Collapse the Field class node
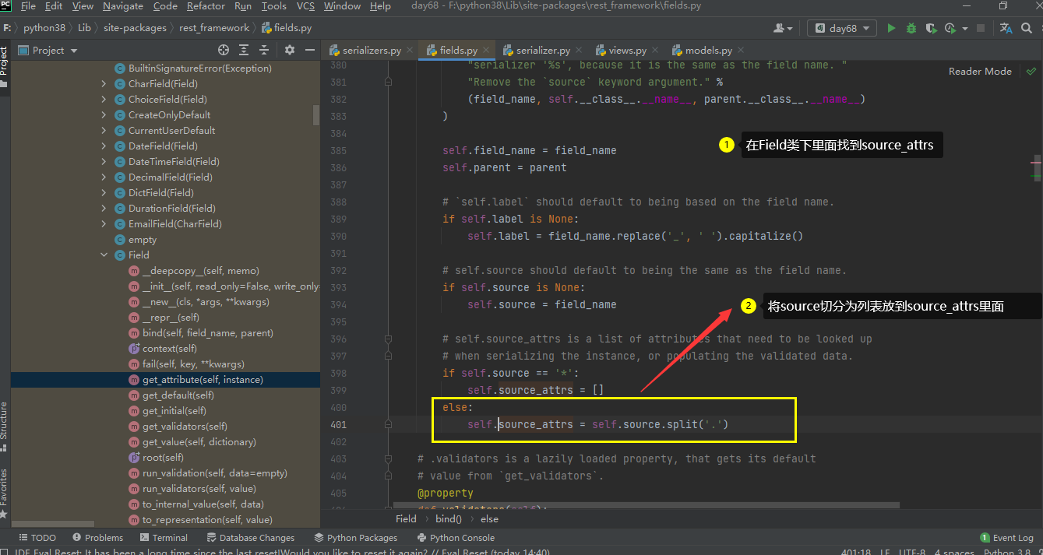The width and height of the screenshot is (1043, 555). (x=104, y=255)
